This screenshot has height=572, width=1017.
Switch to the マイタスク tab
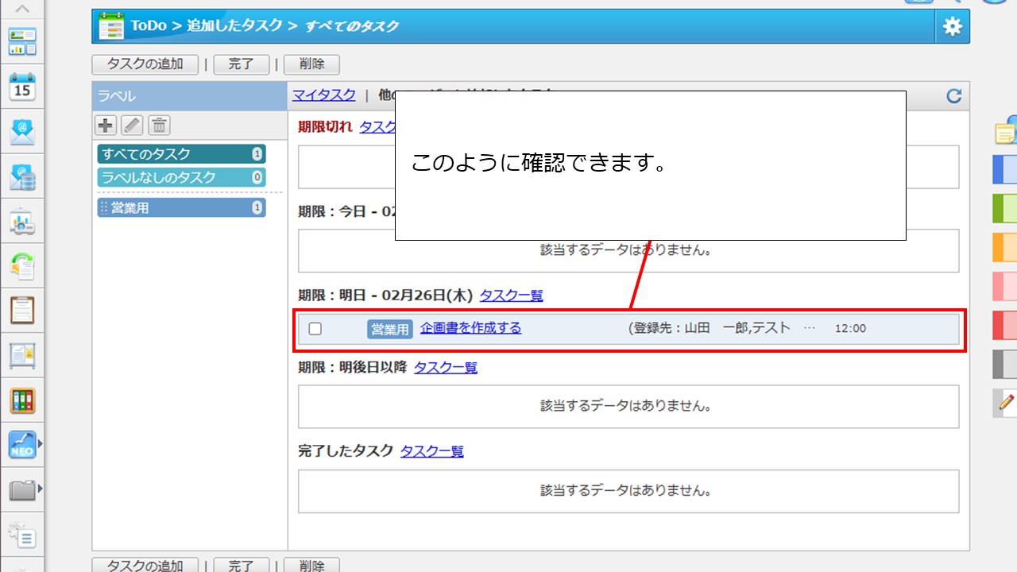click(323, 95)
